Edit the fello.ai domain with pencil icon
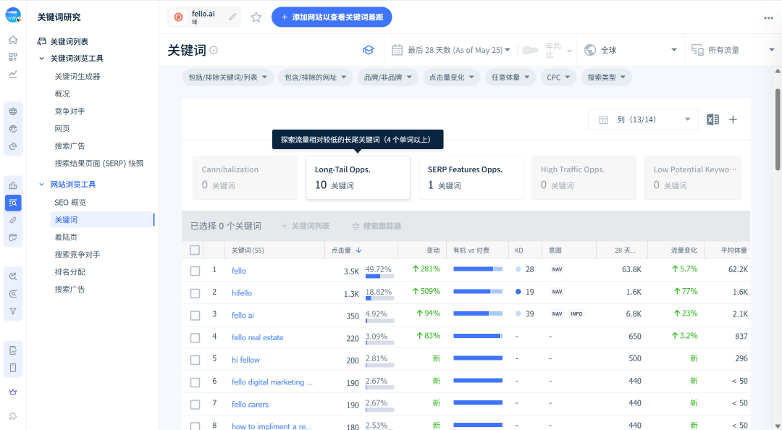782x430 pixels. pos(232,17)
